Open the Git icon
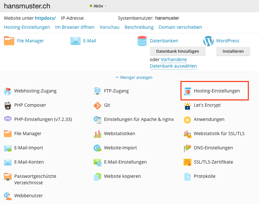Image resolution: width=259 pixels, height=204 pixels. (97, 105)
